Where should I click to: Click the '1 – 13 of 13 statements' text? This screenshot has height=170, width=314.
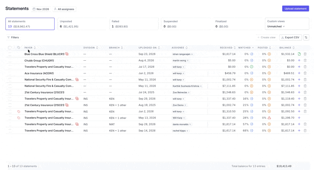pyautogui.click(x=22, y=166)
